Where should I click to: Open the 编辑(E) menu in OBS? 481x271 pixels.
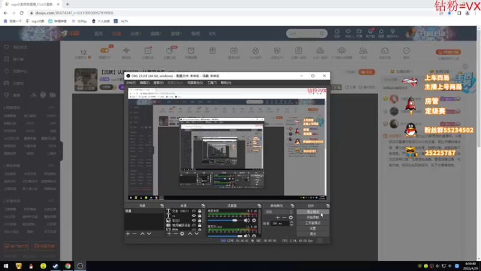pyautogui.click(x=144, y=83)
